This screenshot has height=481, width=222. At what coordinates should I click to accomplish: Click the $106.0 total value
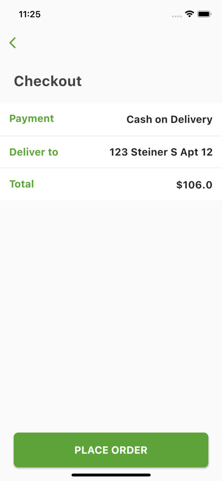(x=194, y=184)
